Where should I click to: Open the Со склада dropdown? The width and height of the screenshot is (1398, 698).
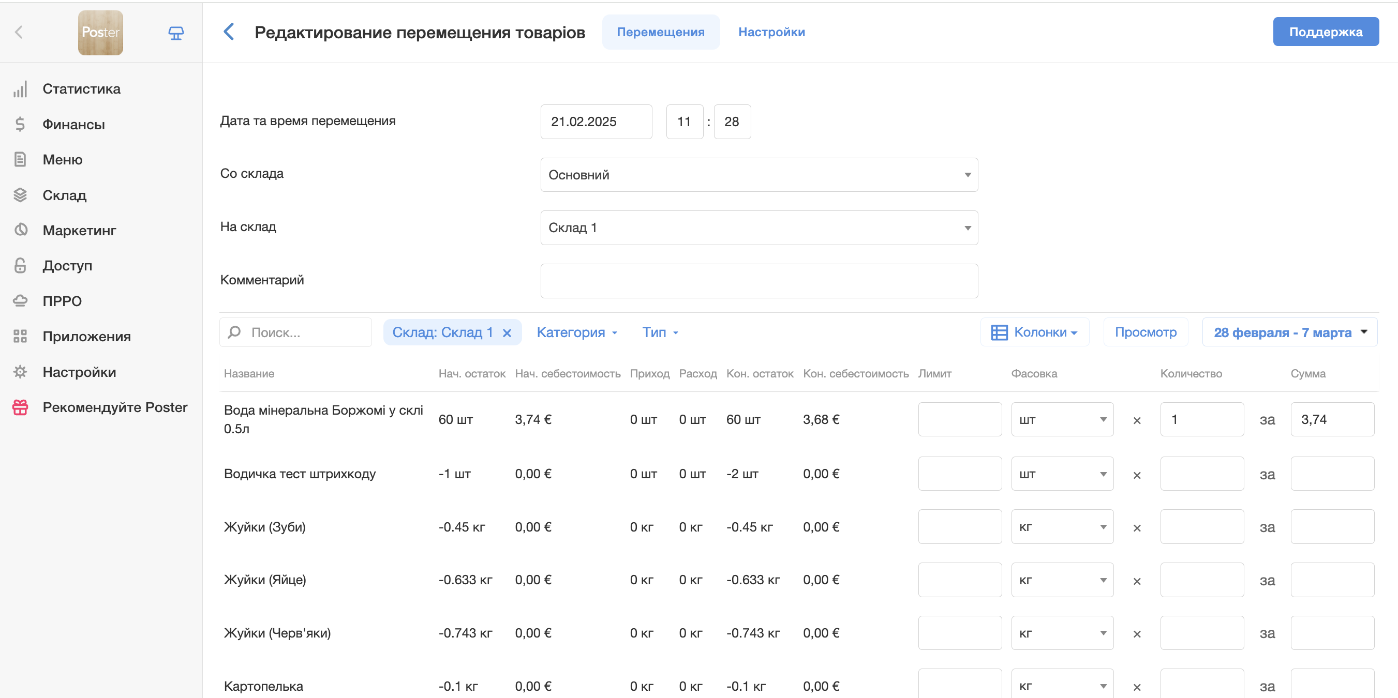click(x=759, y=175)
